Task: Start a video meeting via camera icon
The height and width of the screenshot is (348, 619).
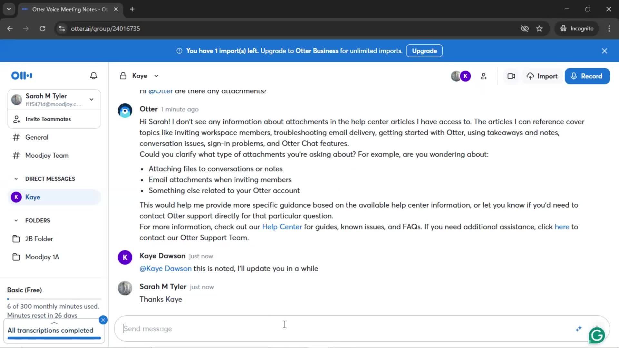Action: tap(511, 76)
